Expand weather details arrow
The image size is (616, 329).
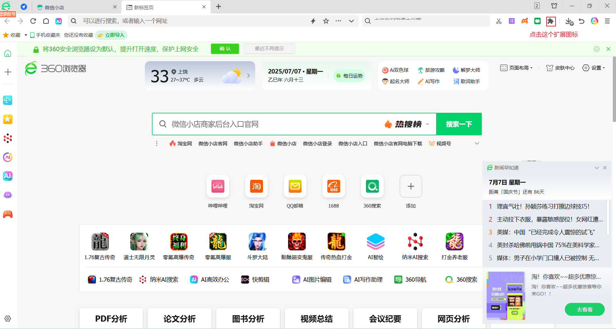pos(248,76)
